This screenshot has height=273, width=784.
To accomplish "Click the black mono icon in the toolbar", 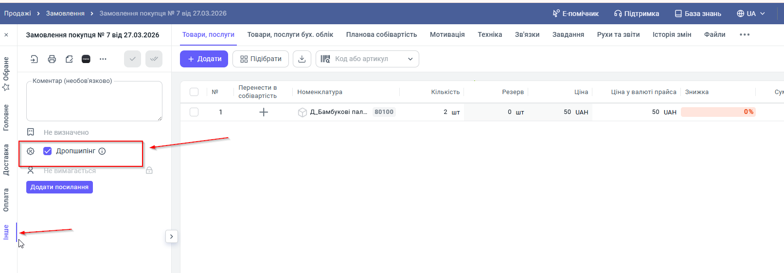I will click(86, 59).
